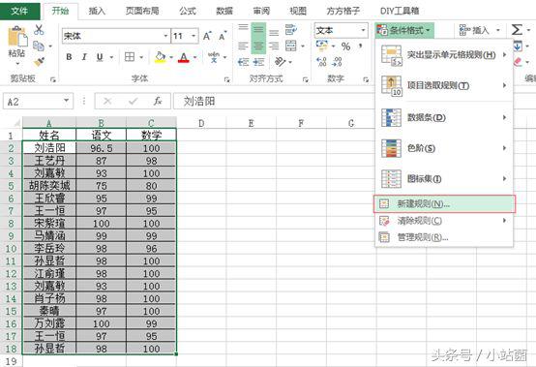Image resolution: width=536 pixels, height=367 pixels.
Task: Click Merge and Center icon
Action: click(291, 46)
